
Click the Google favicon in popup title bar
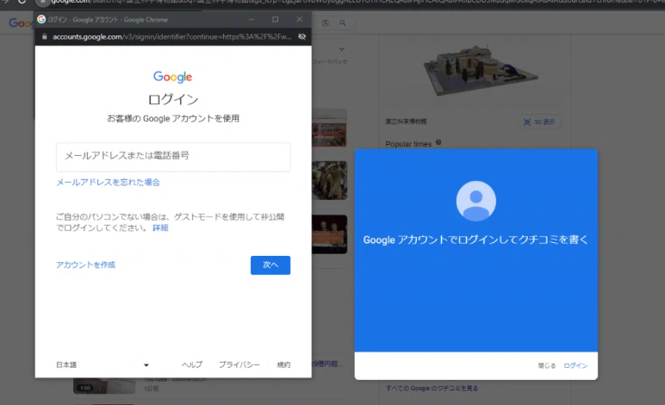click(x=41, y=19)
